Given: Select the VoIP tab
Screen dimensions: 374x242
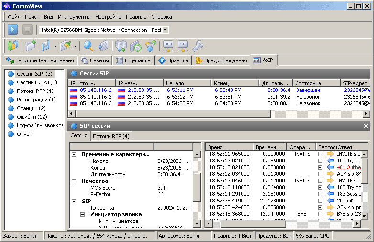Looking at the screenshot, I should (264, 60).
